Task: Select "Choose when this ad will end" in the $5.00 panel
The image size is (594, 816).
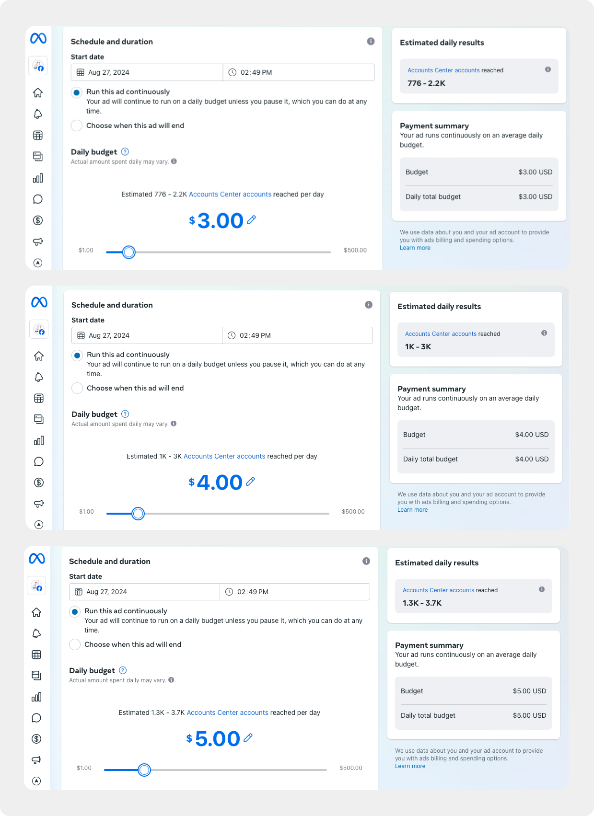Action: (75, 644)
